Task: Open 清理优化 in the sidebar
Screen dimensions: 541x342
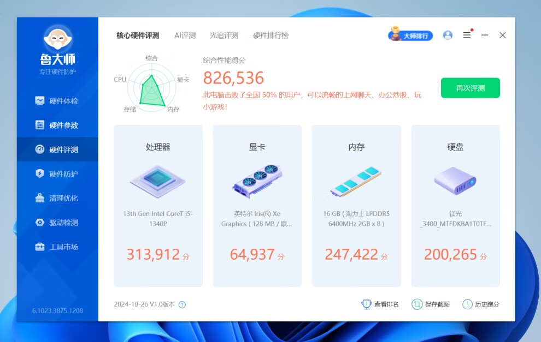Action: [57, 198]
